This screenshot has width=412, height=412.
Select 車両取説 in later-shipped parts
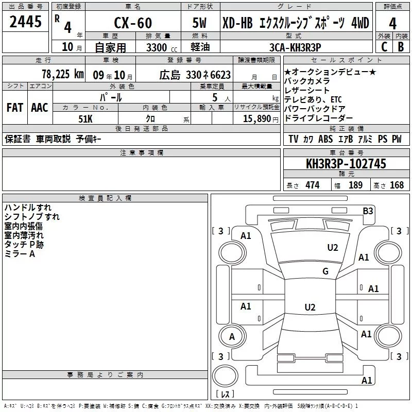pyautogui.click(x=54, y=139)
